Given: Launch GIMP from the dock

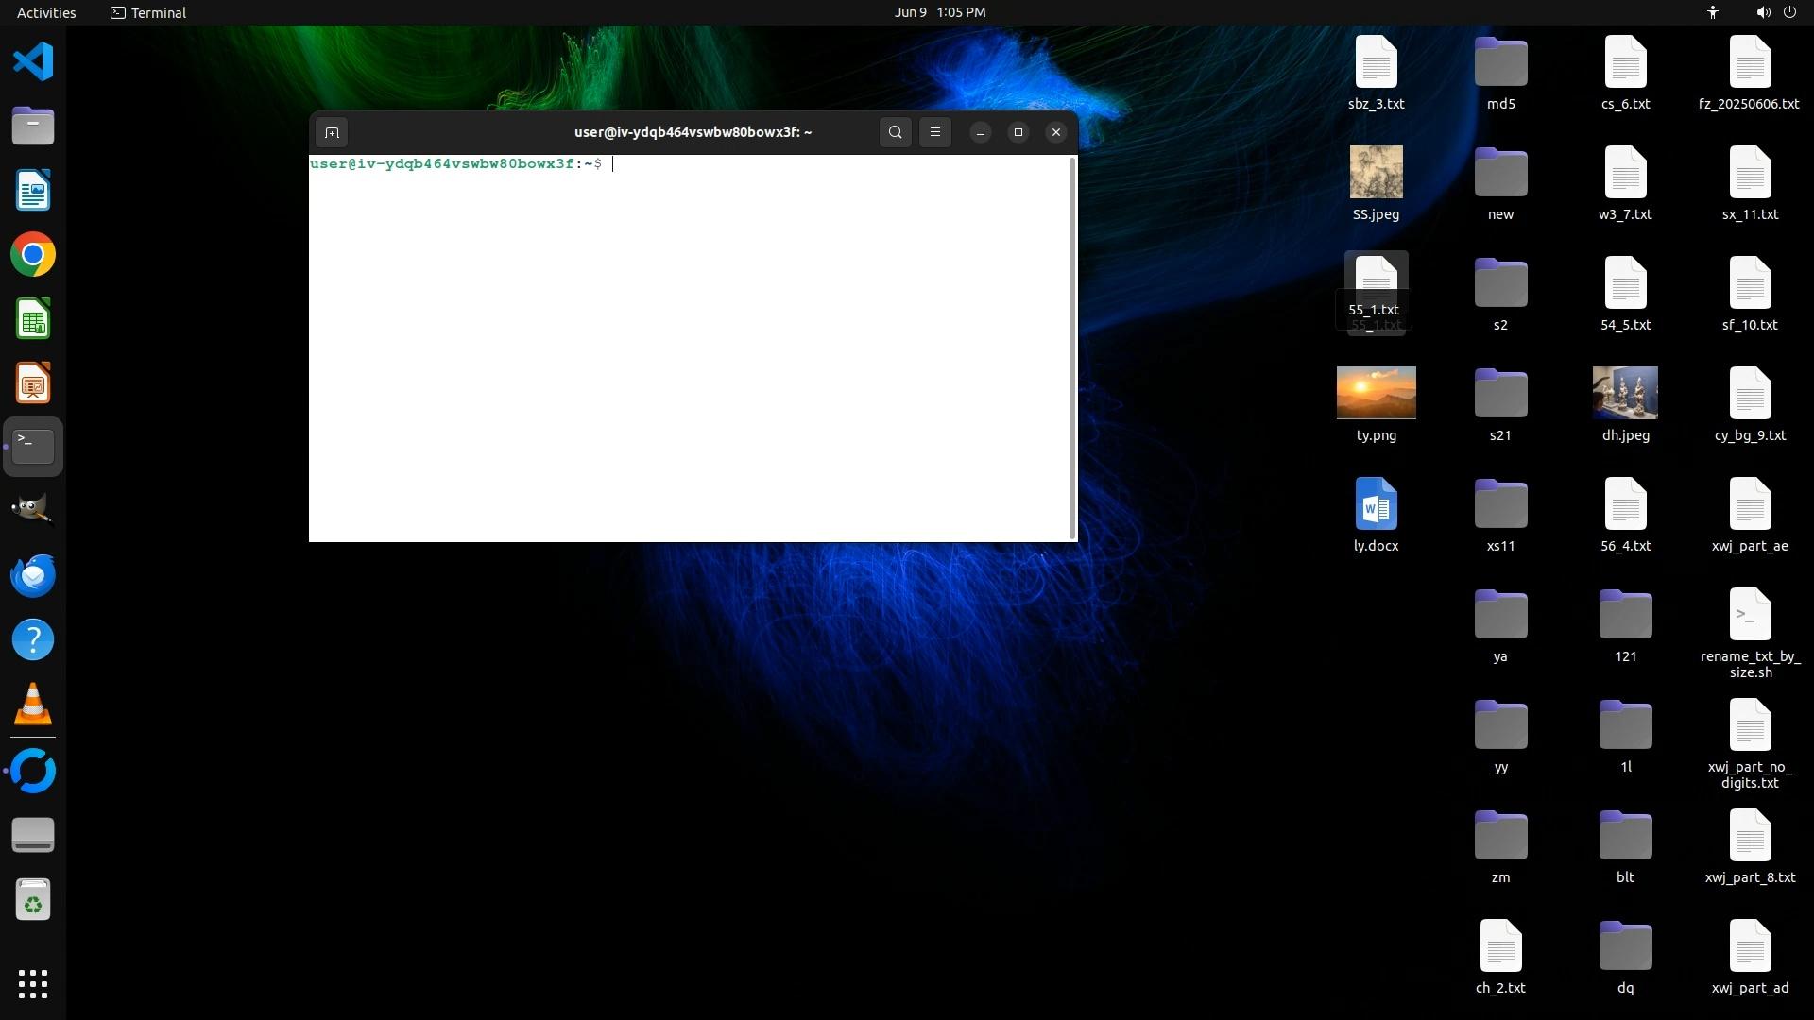Looking at the screenshot, I should (x=33, y=510).
